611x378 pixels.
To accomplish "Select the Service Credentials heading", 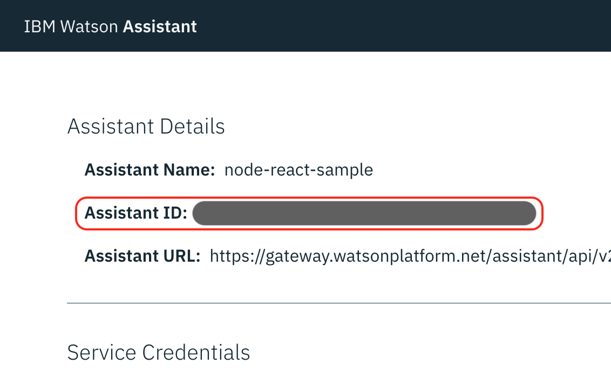I will click(159, 352).
